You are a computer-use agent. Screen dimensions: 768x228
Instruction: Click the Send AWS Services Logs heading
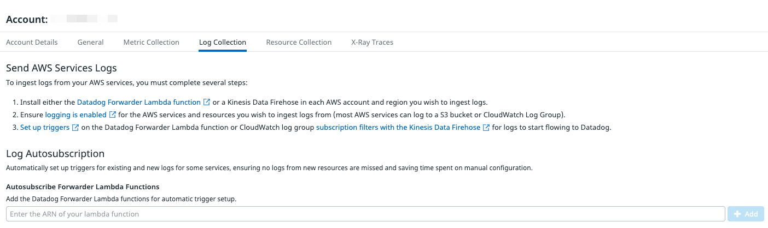click(x=61, y=68)
